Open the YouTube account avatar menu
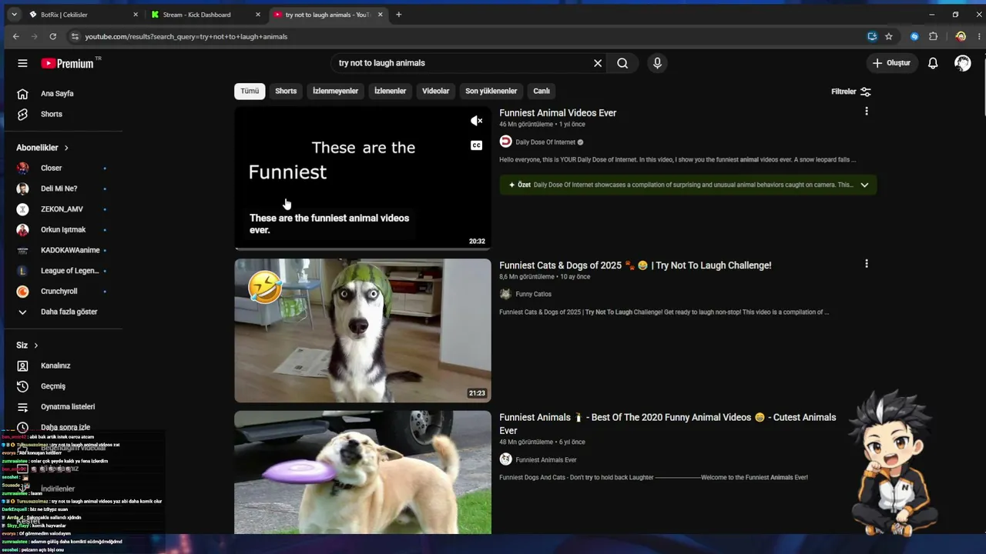This screenshot has width=986, height=554. (x=963, y=63)
